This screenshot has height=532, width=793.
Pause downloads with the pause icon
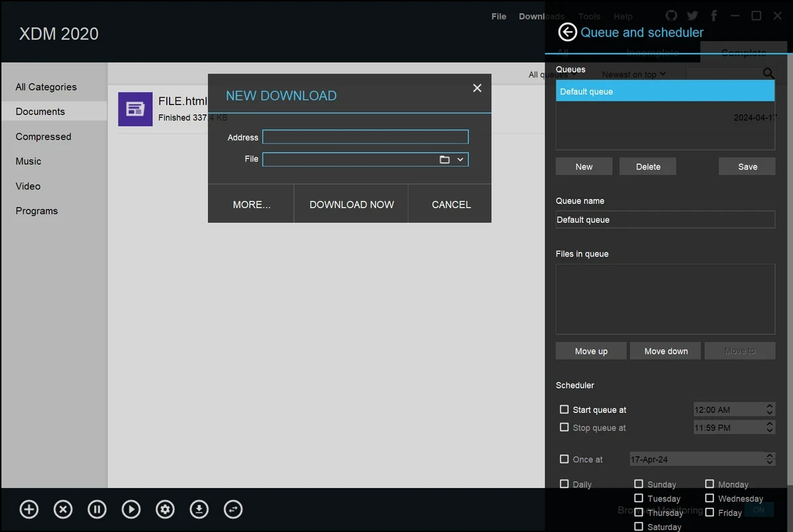coord(97,509)
